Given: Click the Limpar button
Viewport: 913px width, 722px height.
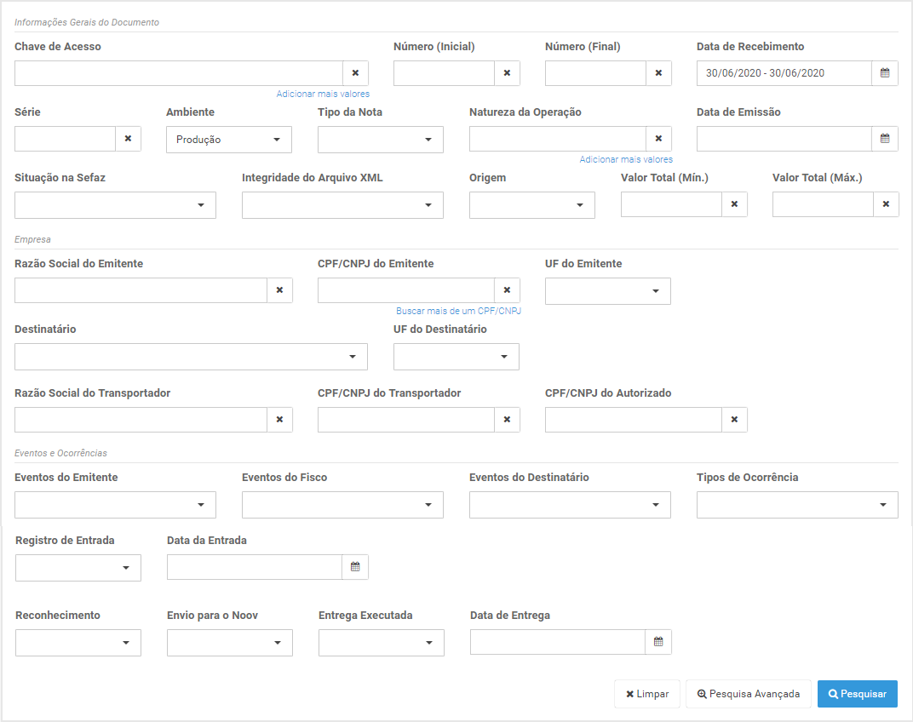Looking at the screenshot, I should click(x=647, y=694).
